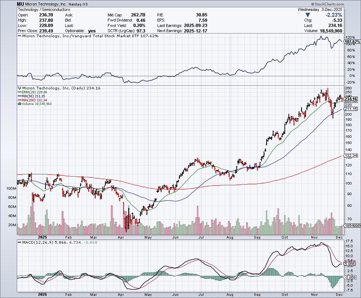Click the OHLC bar icon beside Micron (Daily)
Image resolution: width=361 pixels, height=298 pixels.
(19, 88)
